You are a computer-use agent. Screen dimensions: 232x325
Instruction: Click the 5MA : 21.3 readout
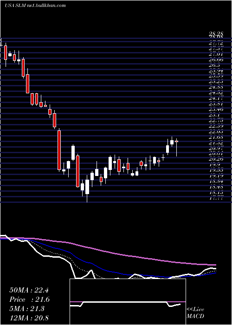(27, 309)
